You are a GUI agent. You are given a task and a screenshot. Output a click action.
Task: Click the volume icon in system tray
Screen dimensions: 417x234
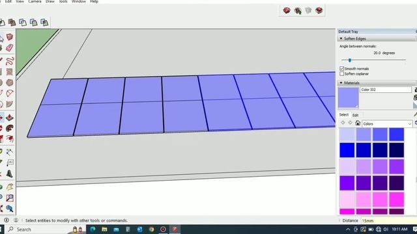(386, 229)
